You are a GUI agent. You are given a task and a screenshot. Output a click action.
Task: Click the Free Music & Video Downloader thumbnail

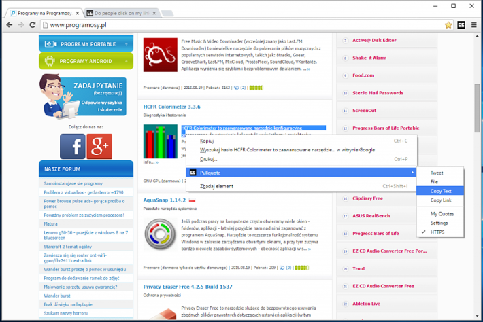pyautogui.click(x=160, y=55)
